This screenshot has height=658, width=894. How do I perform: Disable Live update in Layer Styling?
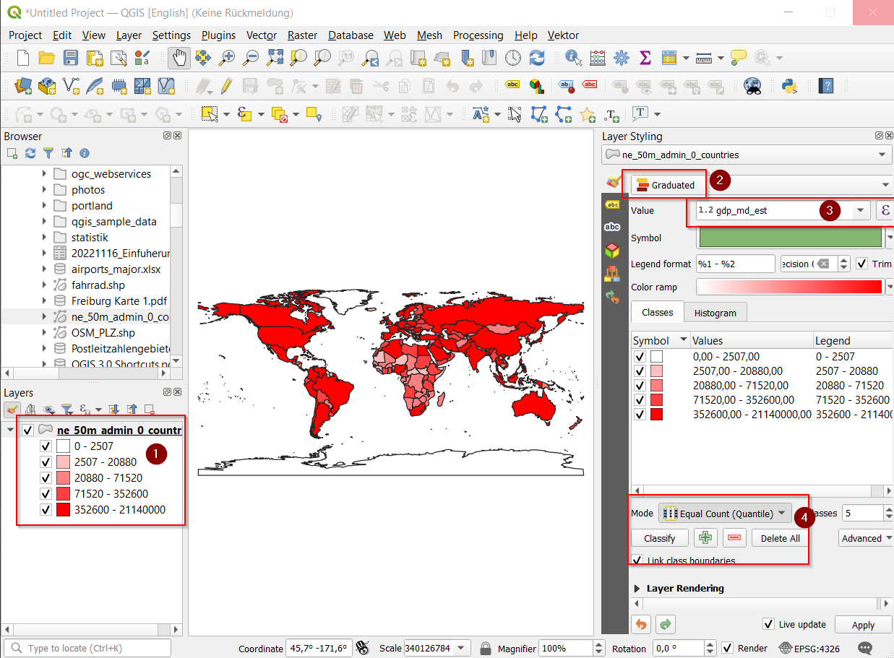coord(768,624)
